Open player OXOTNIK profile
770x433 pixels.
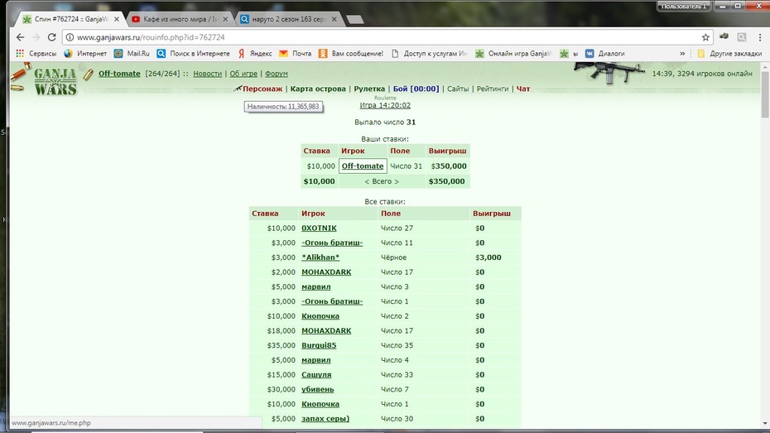(x=319, y=229)
